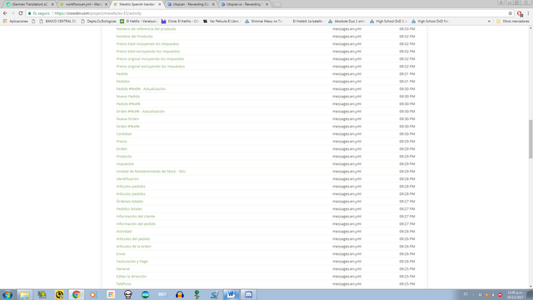Open the Identificación translation

click(127, 178)
